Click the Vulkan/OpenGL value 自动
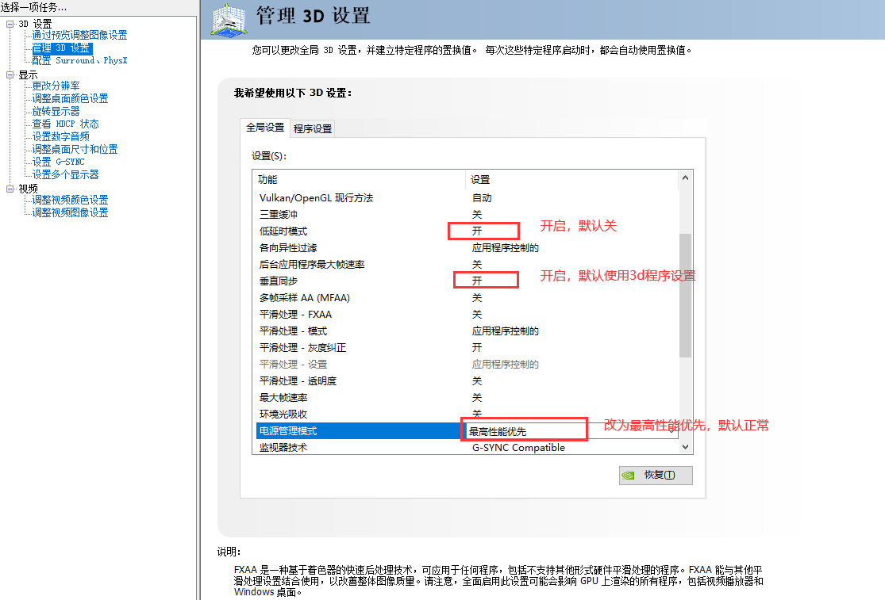The height and width of the screenshot is (600, 885). (x=482, y=198)
